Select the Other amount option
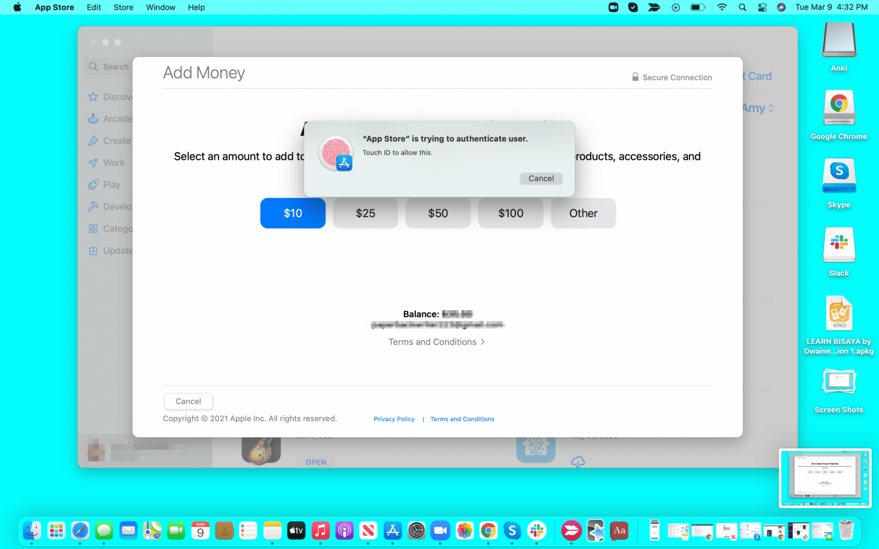 [x=583, y=214]
